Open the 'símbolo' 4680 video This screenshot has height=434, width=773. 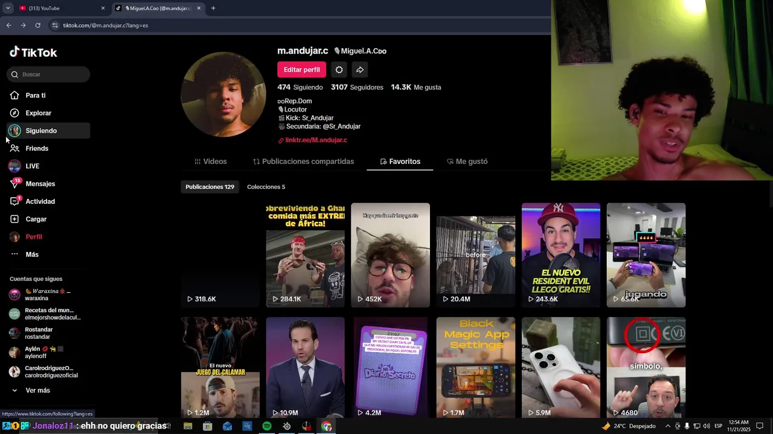tap(646, 367)
